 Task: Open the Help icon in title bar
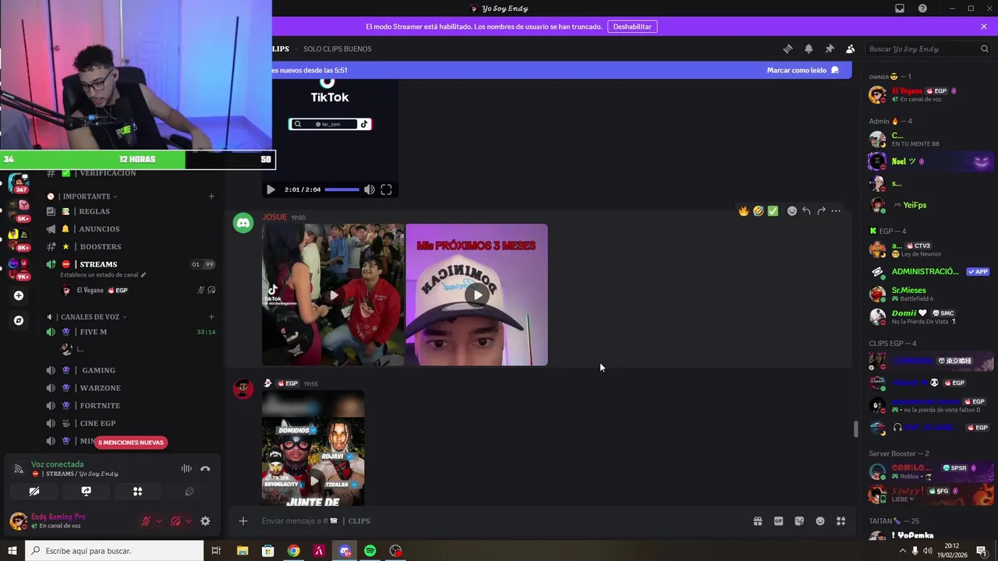(x=922, y=9)
